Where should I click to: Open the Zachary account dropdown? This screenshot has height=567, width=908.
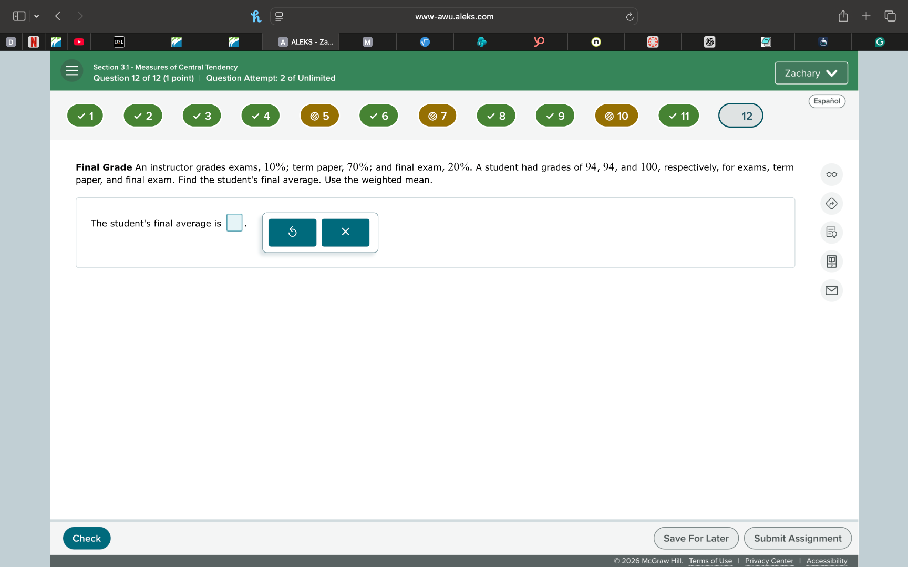tap(810, 73)
